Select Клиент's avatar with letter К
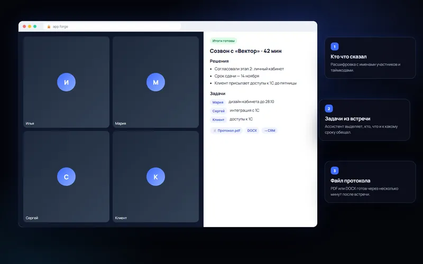Viewport: 423px width, 264px height. point(155,177)
